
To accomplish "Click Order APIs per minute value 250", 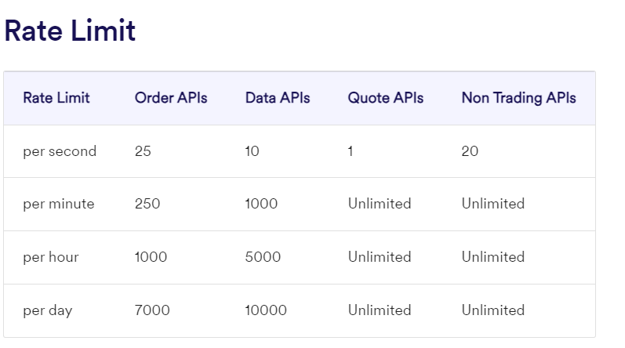I will 147,204.
